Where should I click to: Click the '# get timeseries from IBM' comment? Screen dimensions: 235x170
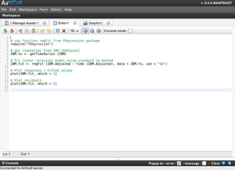pyautogui.click(x=45, y=51)
